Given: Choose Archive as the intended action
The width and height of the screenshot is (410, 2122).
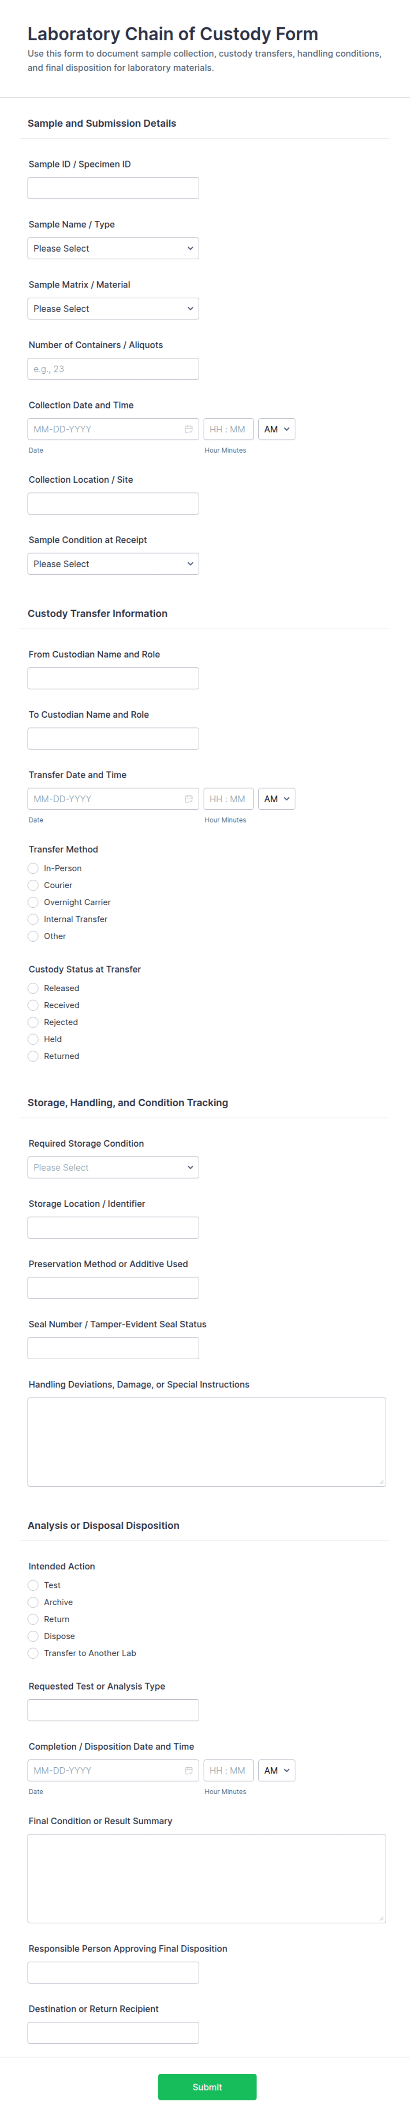Looking at the screenshot, I should pos(33,1601).
